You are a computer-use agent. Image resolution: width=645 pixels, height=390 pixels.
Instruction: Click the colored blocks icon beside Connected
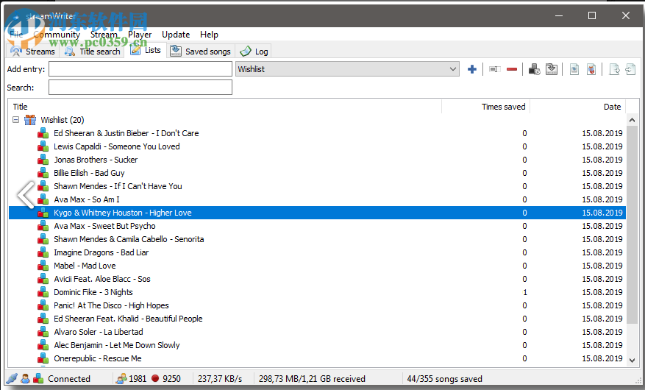pyautogui.click(x=39, y=378)
